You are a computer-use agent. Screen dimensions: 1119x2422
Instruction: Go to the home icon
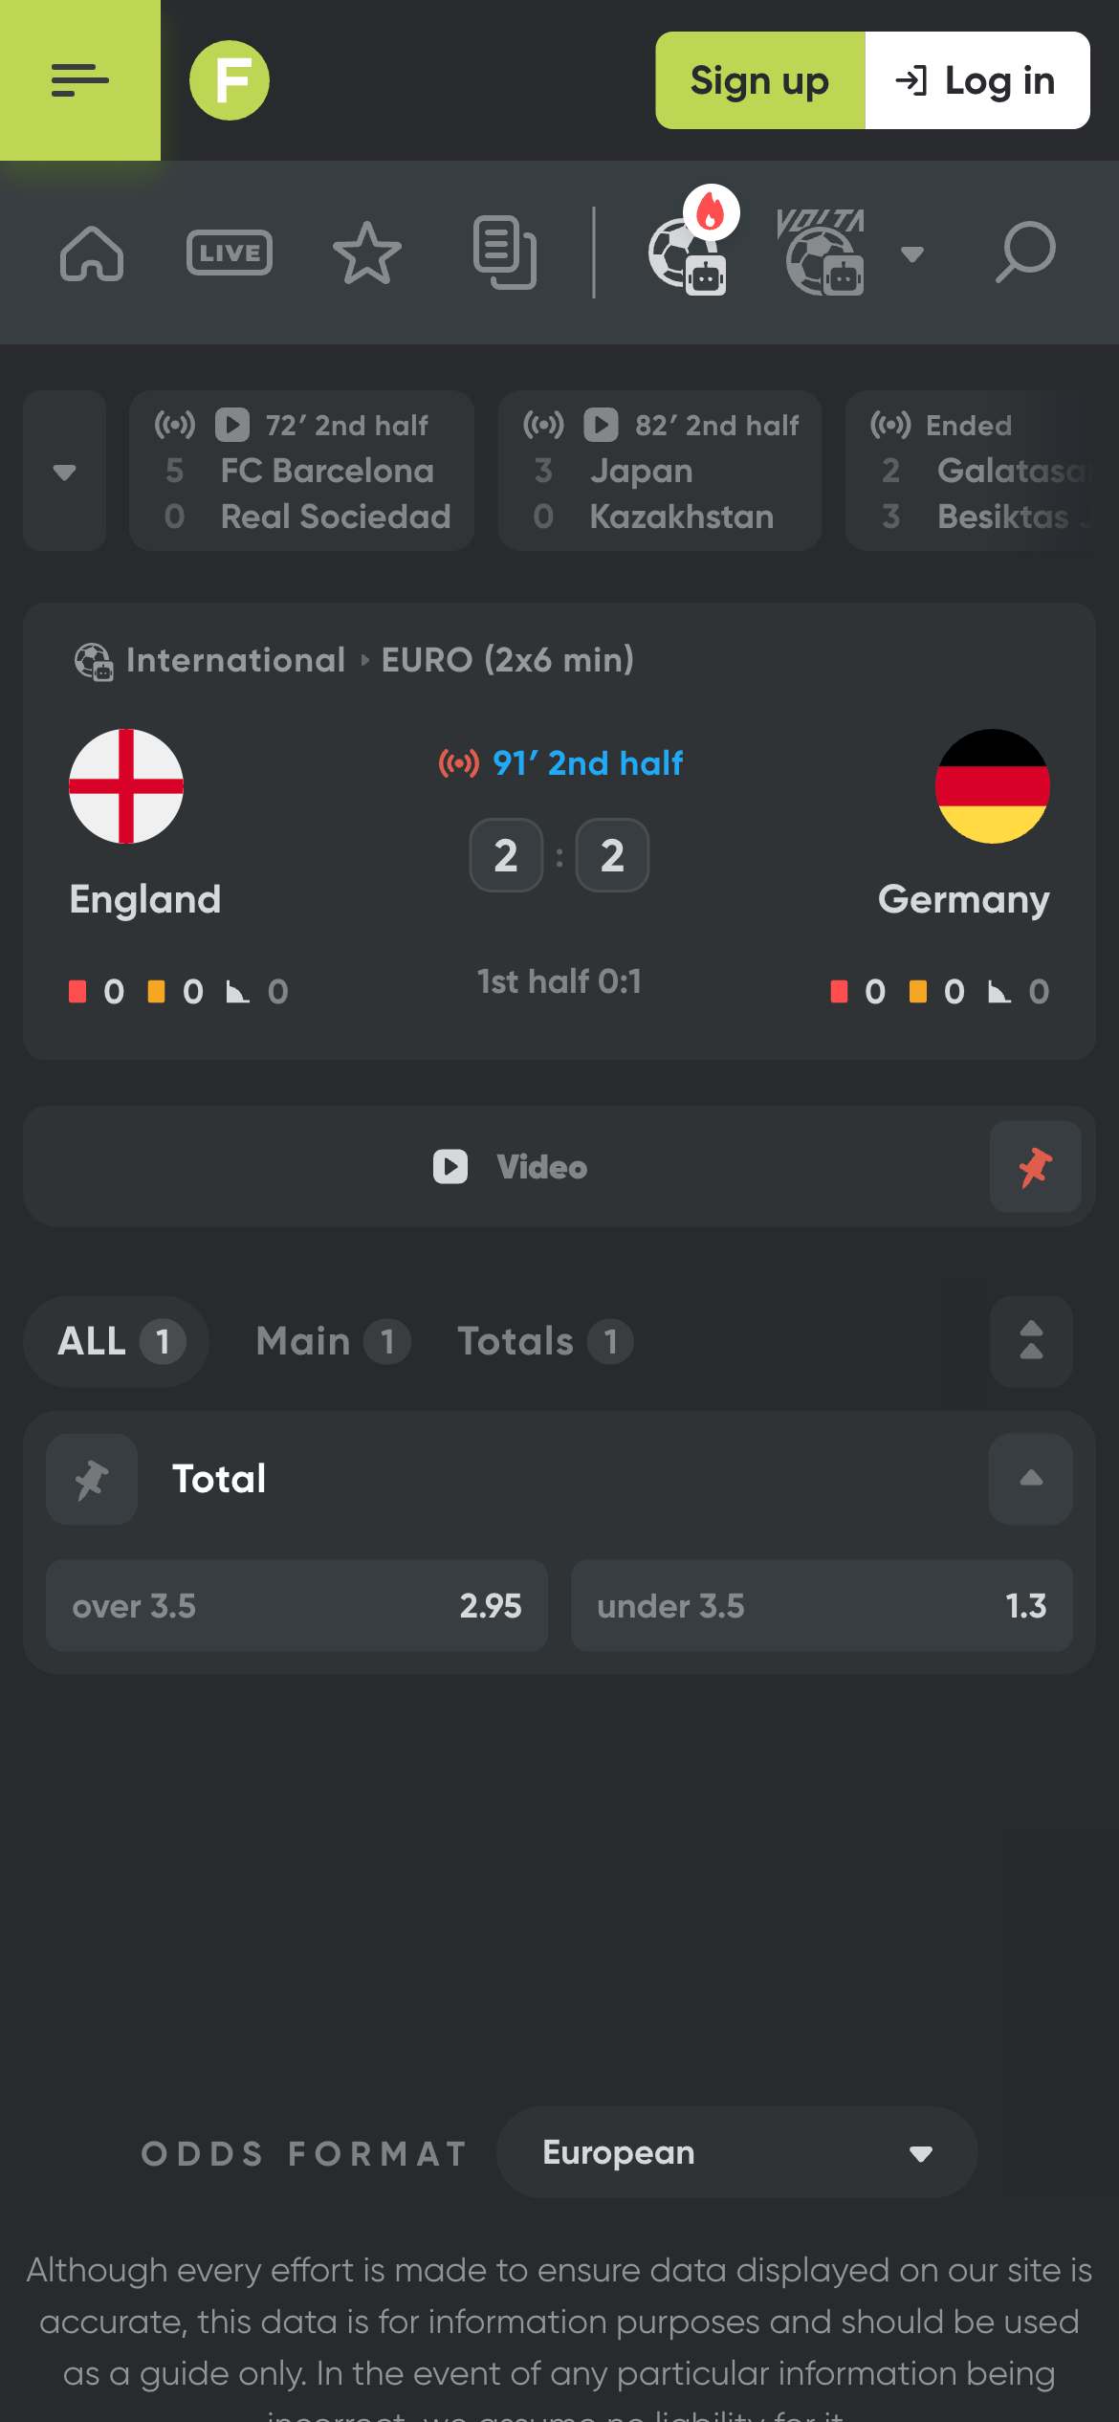pyautogui.click(x=92, y=253)
